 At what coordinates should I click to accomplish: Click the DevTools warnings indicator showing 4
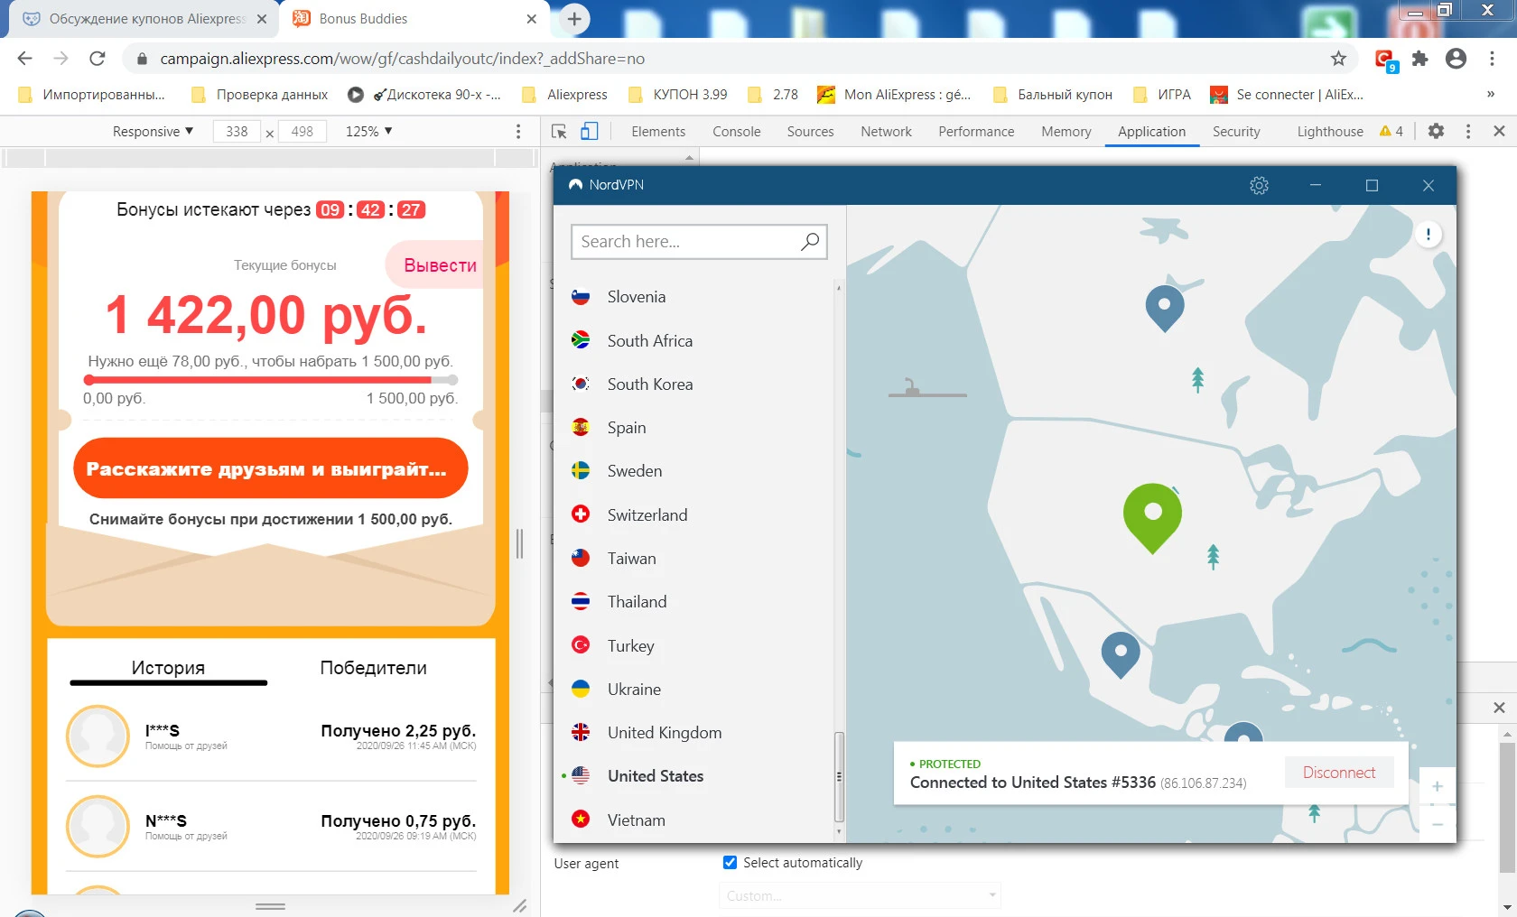(x=1391, y=131)
